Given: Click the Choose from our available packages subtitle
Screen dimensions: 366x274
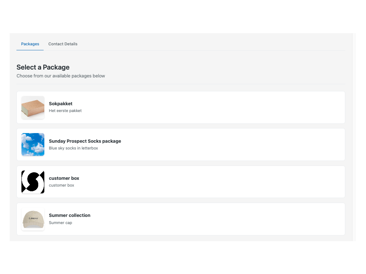Looking at the screenshot, I should point(61,76).
